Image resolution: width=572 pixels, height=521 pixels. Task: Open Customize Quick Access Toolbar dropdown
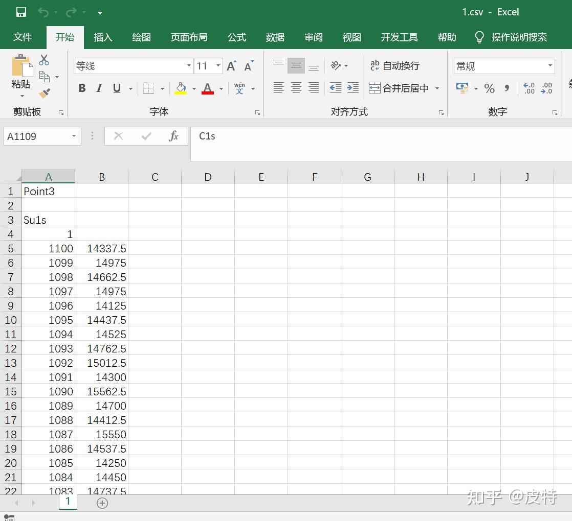pyautogui.click(x=100, y=12)
